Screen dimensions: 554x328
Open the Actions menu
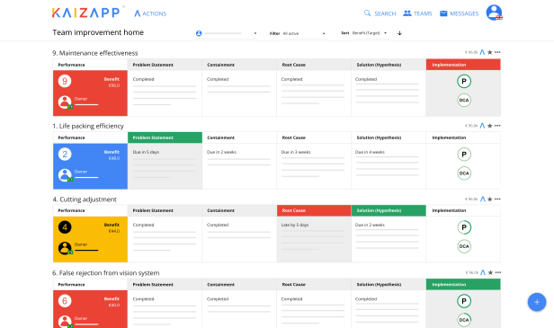click(x=150, y=13)
